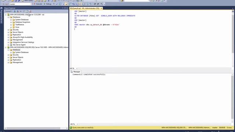Select the first server's Security folder

pyautogui.click(x=15, y=30)
